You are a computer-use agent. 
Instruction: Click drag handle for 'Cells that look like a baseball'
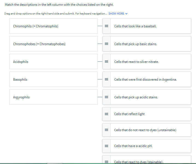point(106,26)
